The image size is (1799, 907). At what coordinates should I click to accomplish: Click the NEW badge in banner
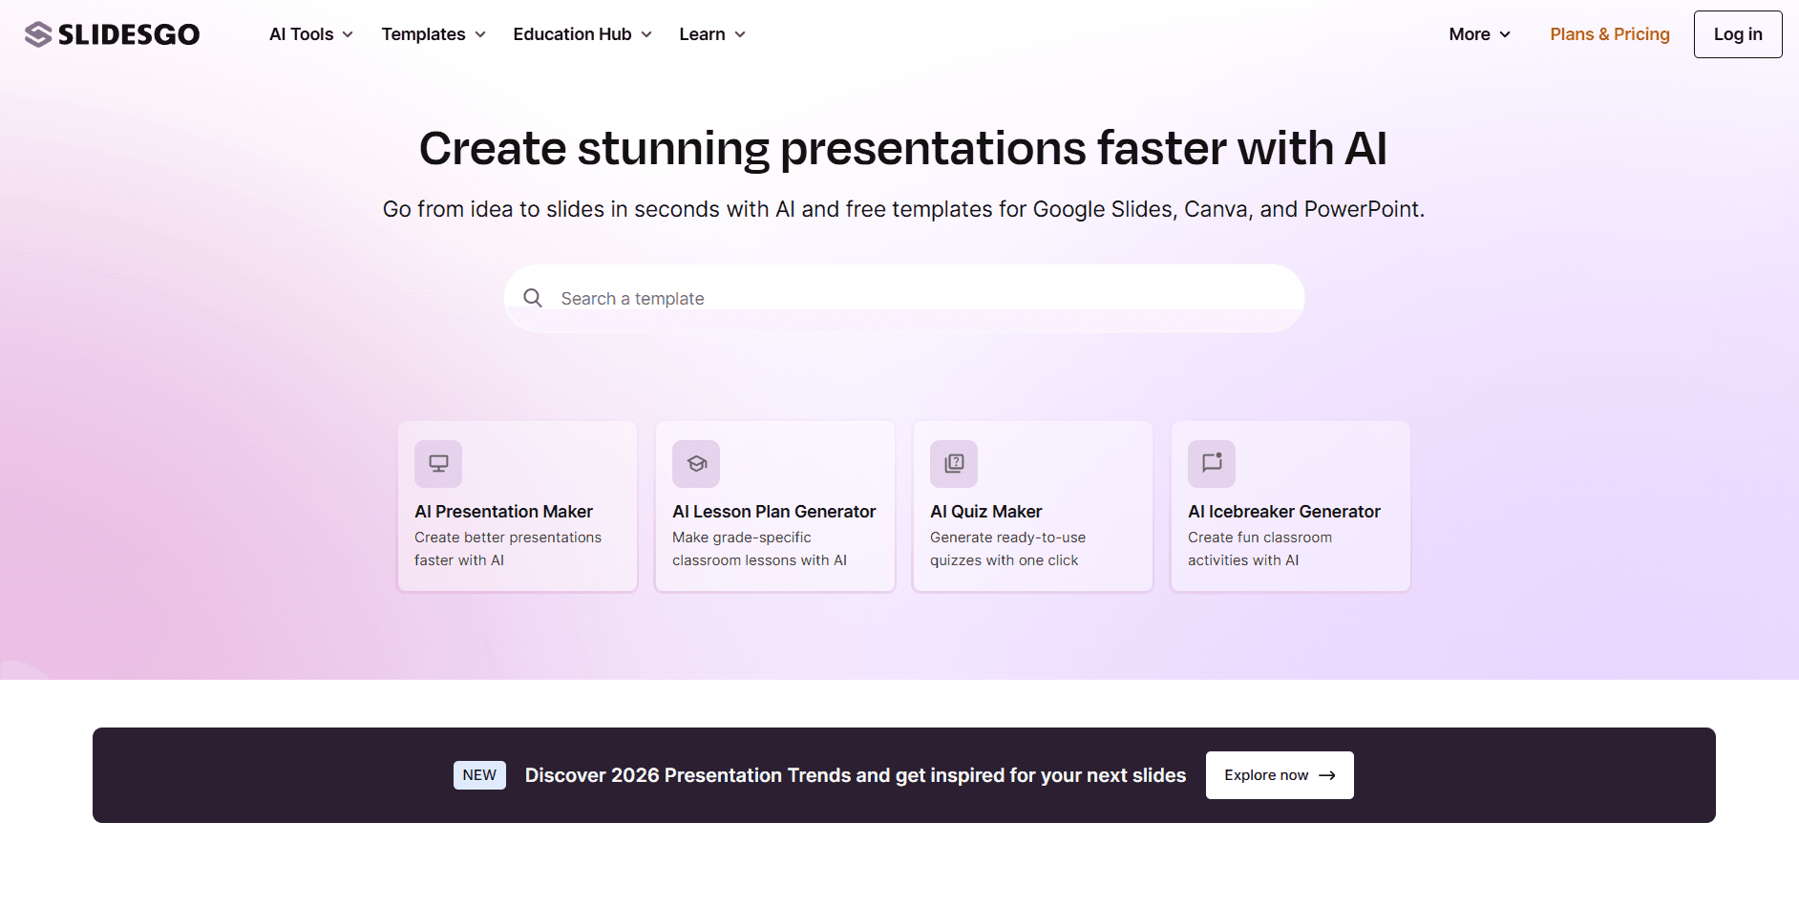(479, 775)
